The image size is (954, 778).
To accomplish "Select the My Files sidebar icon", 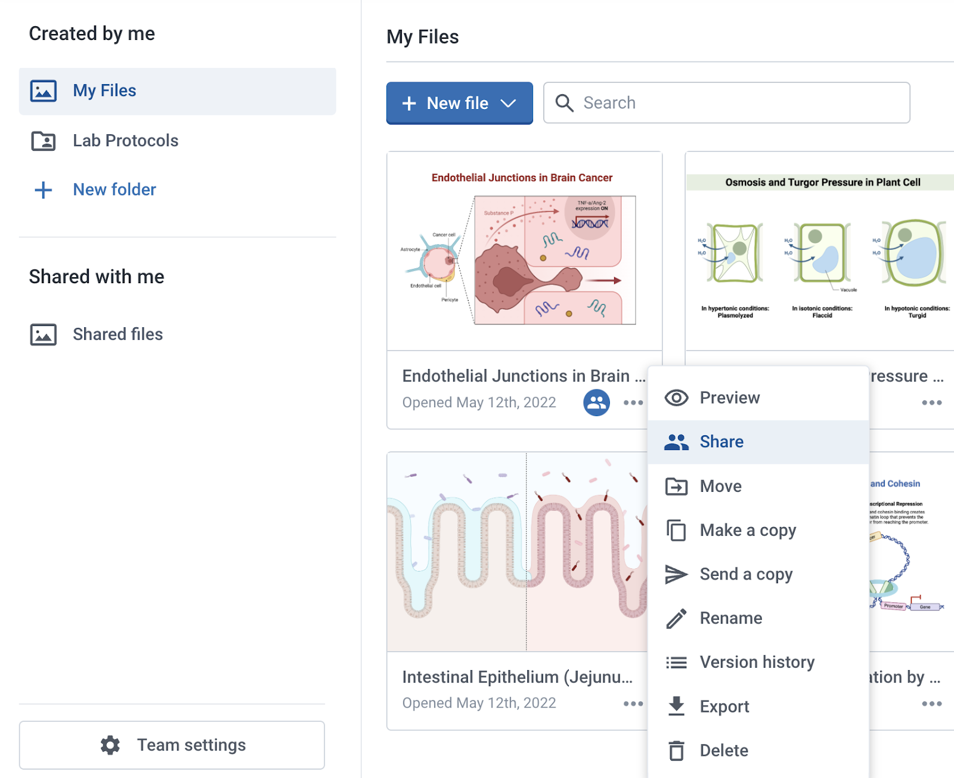I will [42, 91].
